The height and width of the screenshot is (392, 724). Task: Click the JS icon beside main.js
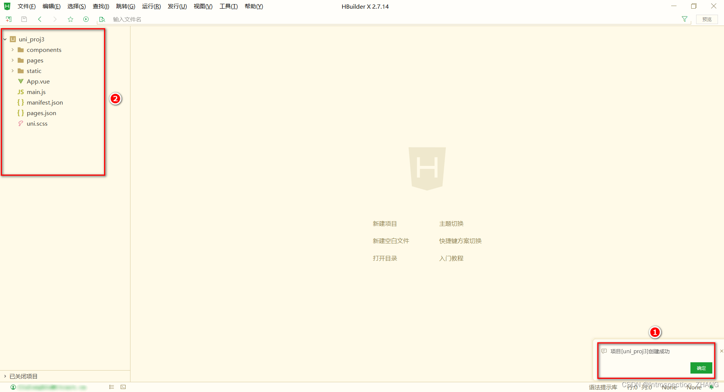(21, 92)
